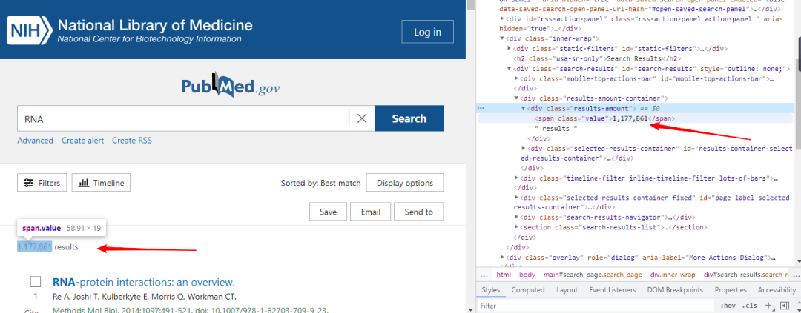
Task: Collapse the results-amount-container div node
Action: 516,98
